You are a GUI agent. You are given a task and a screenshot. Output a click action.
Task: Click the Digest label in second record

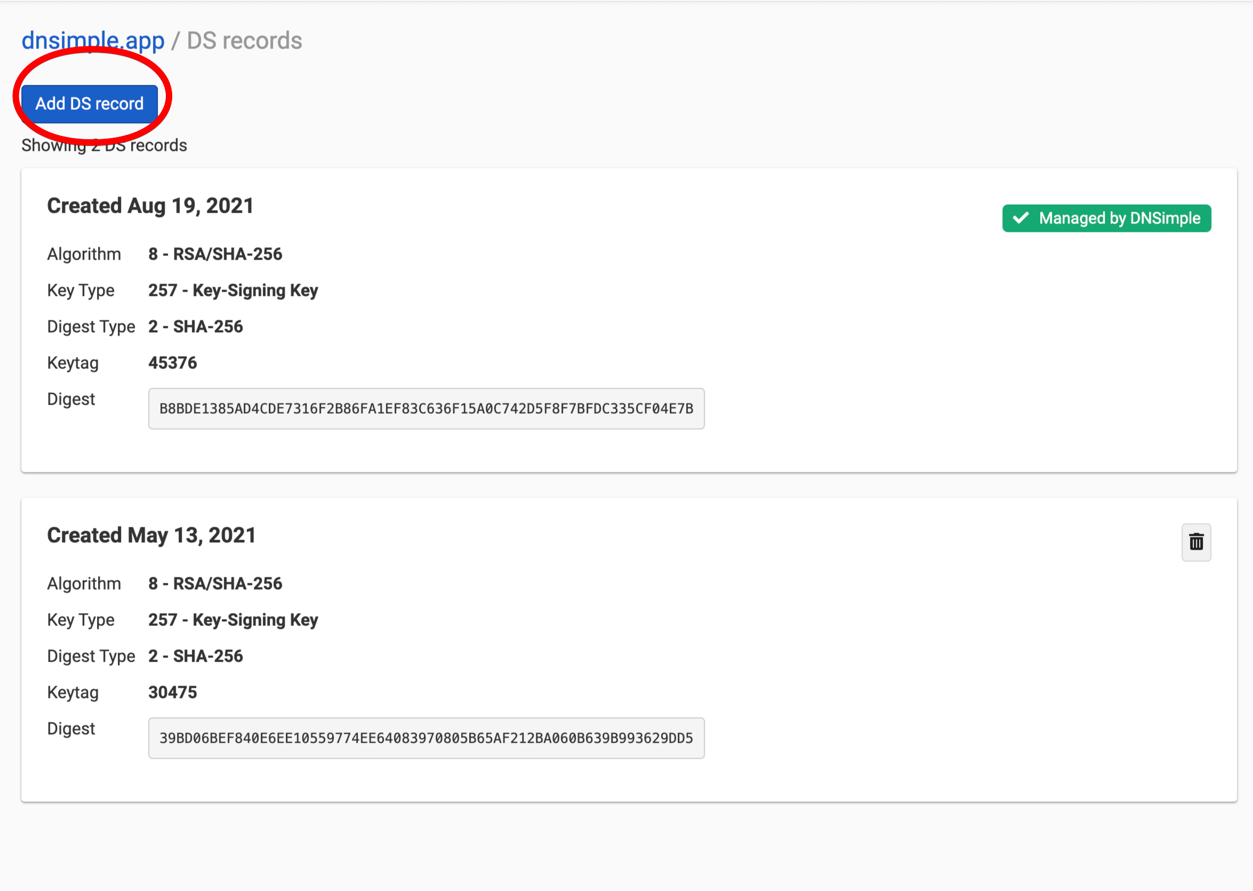point(71,728)
